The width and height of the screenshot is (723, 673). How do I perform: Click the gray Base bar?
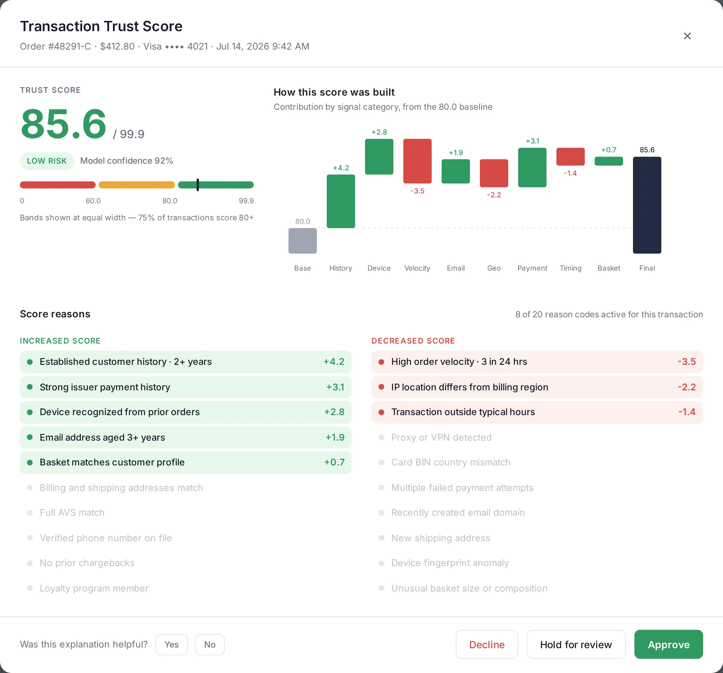point(303,241)
